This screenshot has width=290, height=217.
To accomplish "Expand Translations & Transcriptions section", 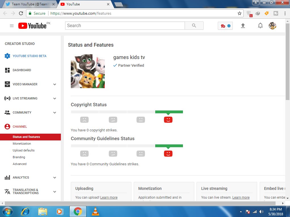I will click(x=55, y=192).
